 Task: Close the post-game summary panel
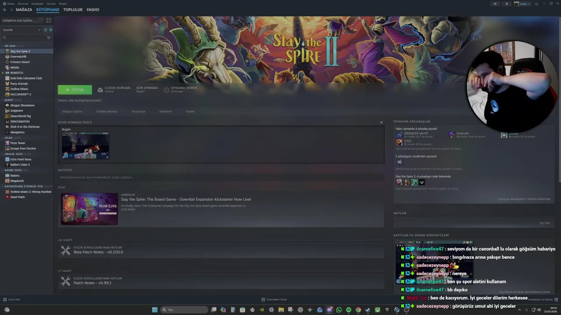(381, 122)
